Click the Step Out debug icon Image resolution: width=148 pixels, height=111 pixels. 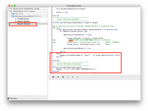pos(77,77)
